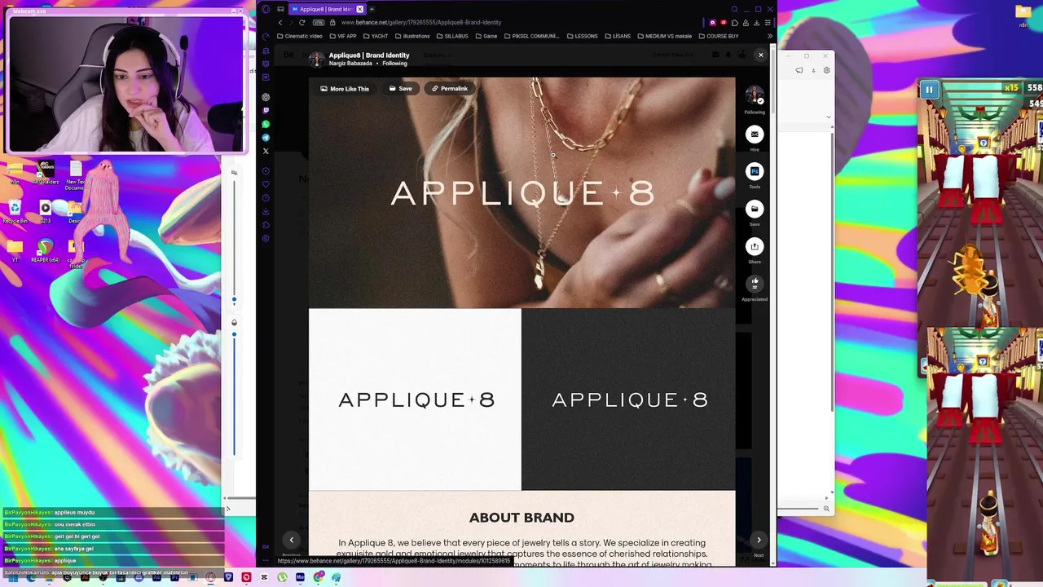
Task: Open Nargiz Babazada profile link
Action: pyautogui.click(x=350, y=64)
